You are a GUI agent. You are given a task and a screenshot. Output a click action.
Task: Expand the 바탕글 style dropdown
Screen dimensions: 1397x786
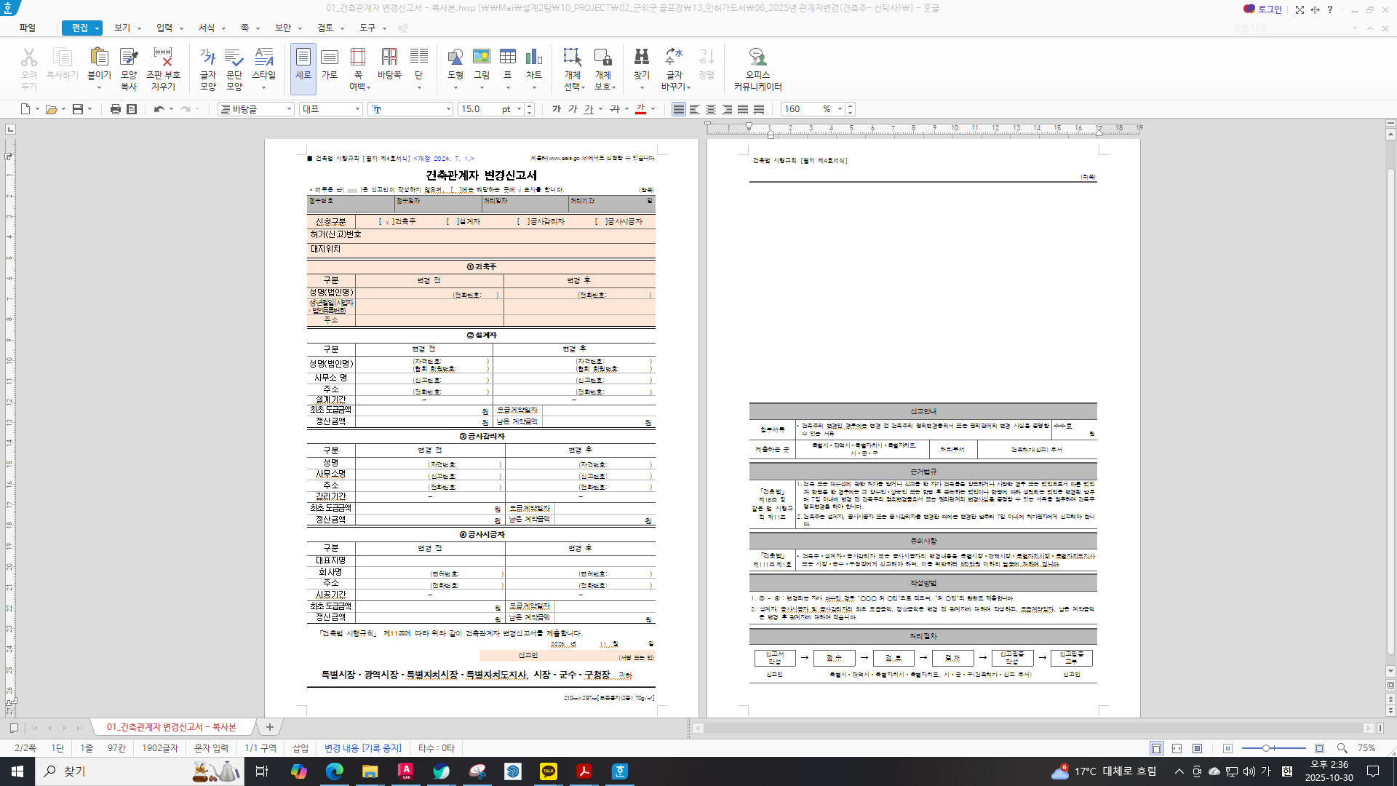289,109
